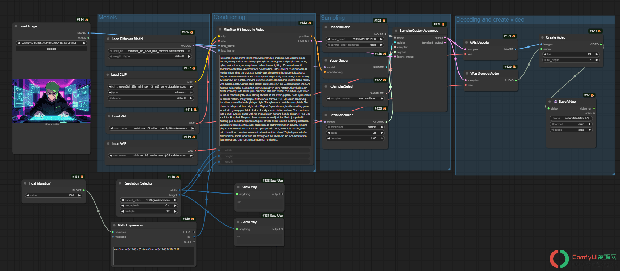
Task: Click the upload button in Load Image
Action: pyautogui.click(x=51, y=49)
